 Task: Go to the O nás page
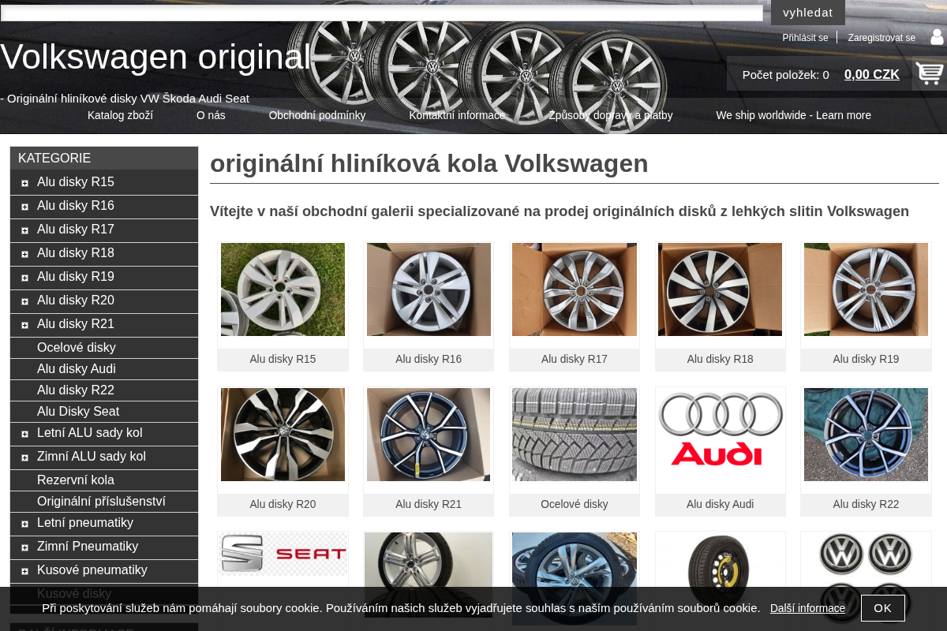coord(211,115)
